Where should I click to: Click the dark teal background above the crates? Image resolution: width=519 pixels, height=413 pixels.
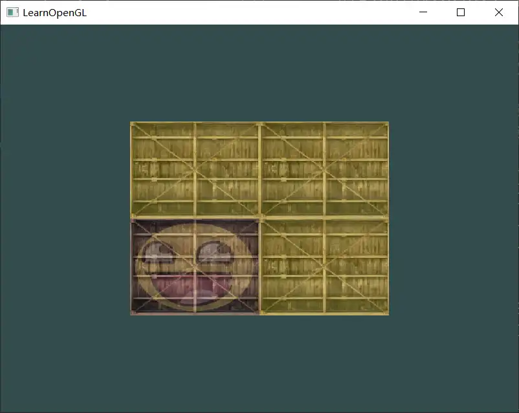click(259, 71)
